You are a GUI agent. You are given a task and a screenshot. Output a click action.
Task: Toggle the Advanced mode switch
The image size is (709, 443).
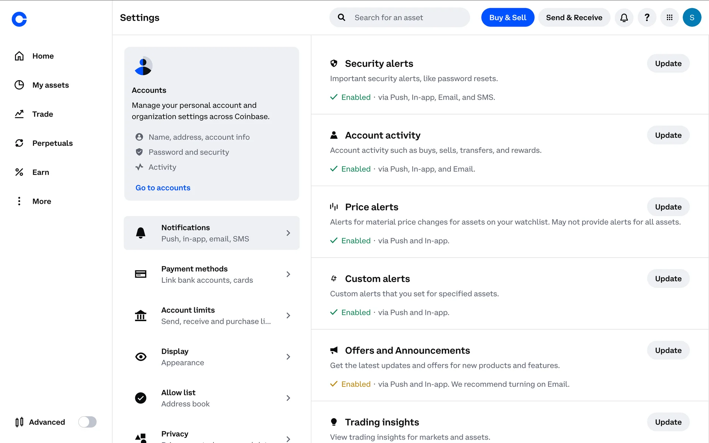88,422
